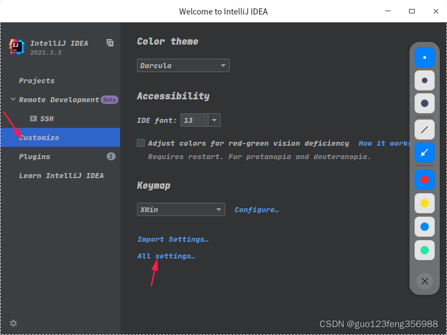Click the 'Requires restart' hint text
This screenshot has height=335, width=447.
(x=259, y=157)
